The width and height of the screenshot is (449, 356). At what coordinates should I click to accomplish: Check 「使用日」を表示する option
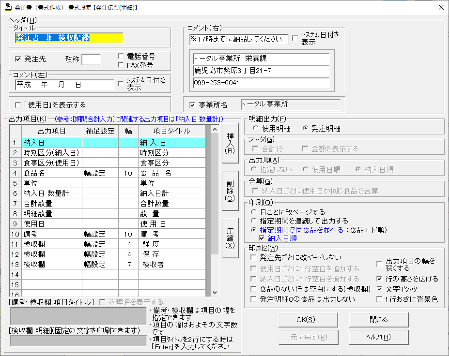[18, 105]
